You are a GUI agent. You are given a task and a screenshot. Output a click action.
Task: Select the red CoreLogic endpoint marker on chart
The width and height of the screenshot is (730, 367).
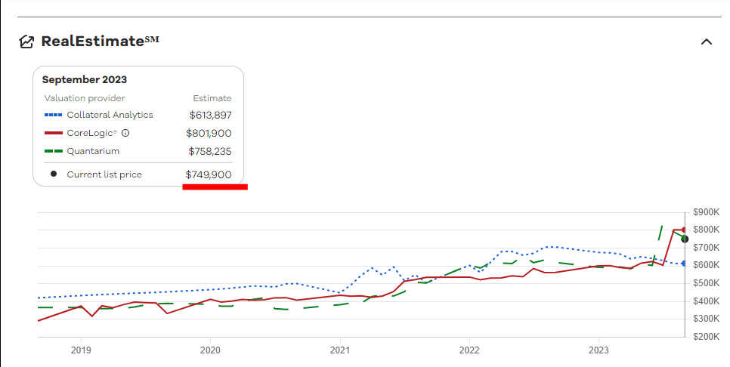tap(685, 230)
